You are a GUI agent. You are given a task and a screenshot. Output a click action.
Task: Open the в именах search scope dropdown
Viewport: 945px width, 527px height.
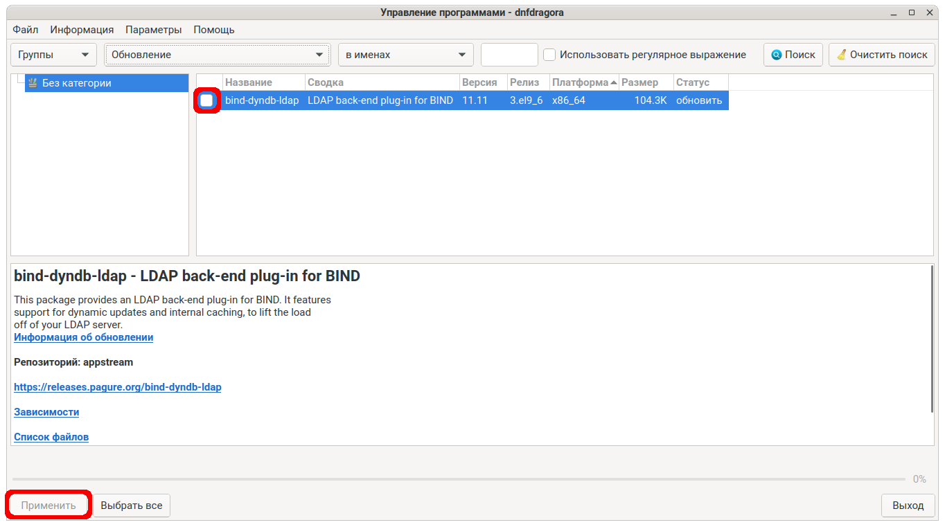[405, 55]
